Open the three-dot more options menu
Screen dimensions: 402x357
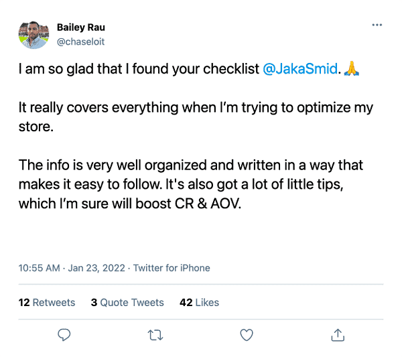pos(377,25)
